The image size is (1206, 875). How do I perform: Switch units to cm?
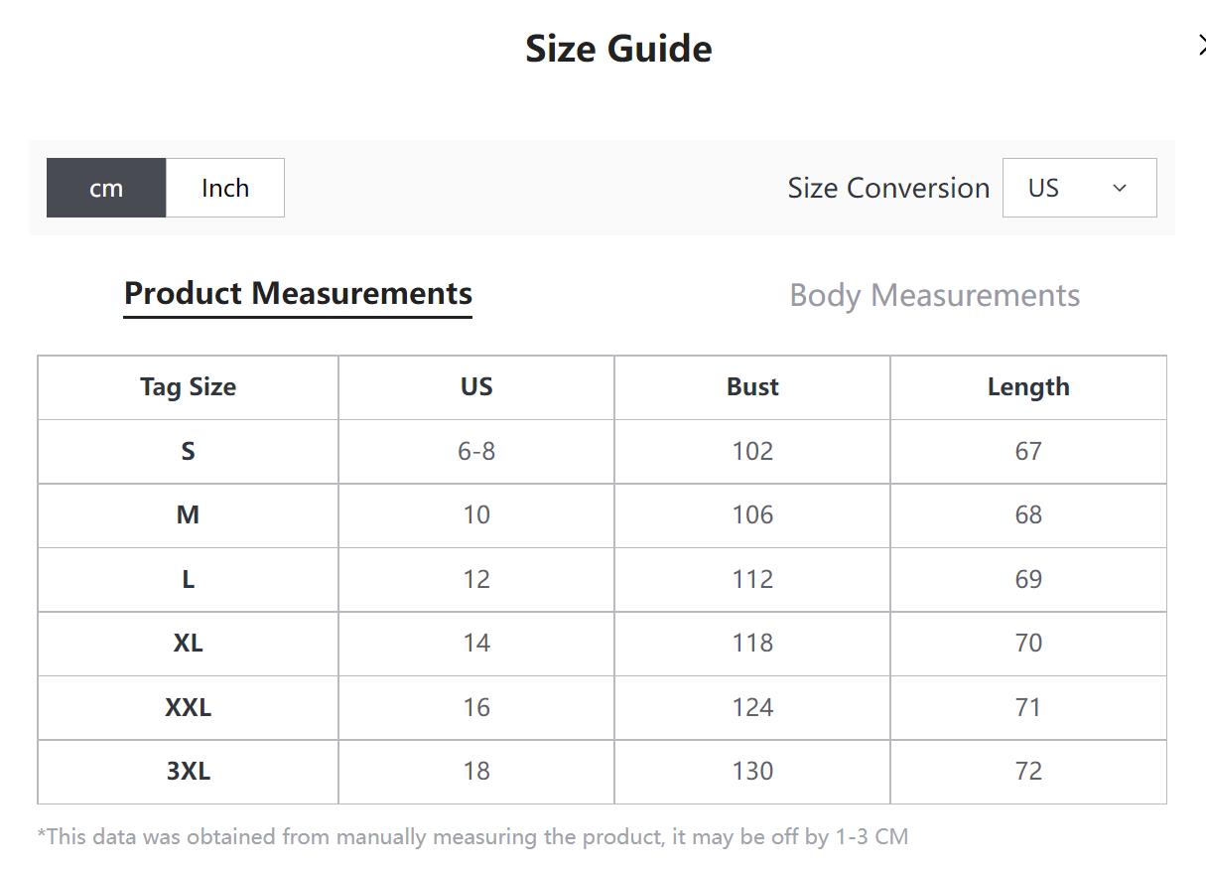[106, 188]
